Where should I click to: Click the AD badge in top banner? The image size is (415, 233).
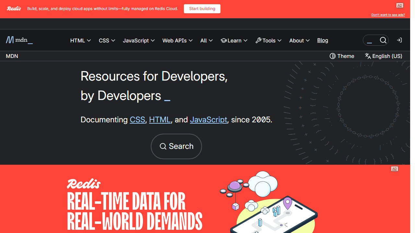(x=400, y=6)
